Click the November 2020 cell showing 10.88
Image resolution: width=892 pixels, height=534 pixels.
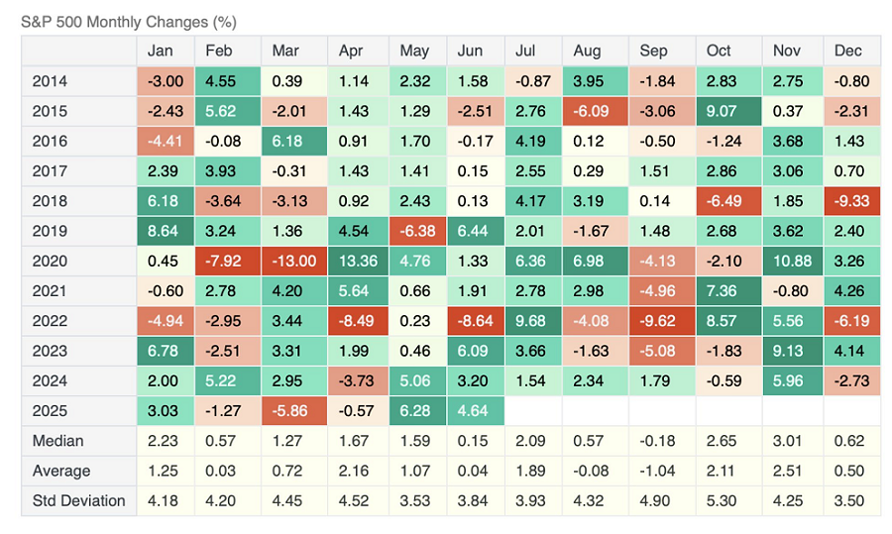pyautogui.click(x=792, y=262)
